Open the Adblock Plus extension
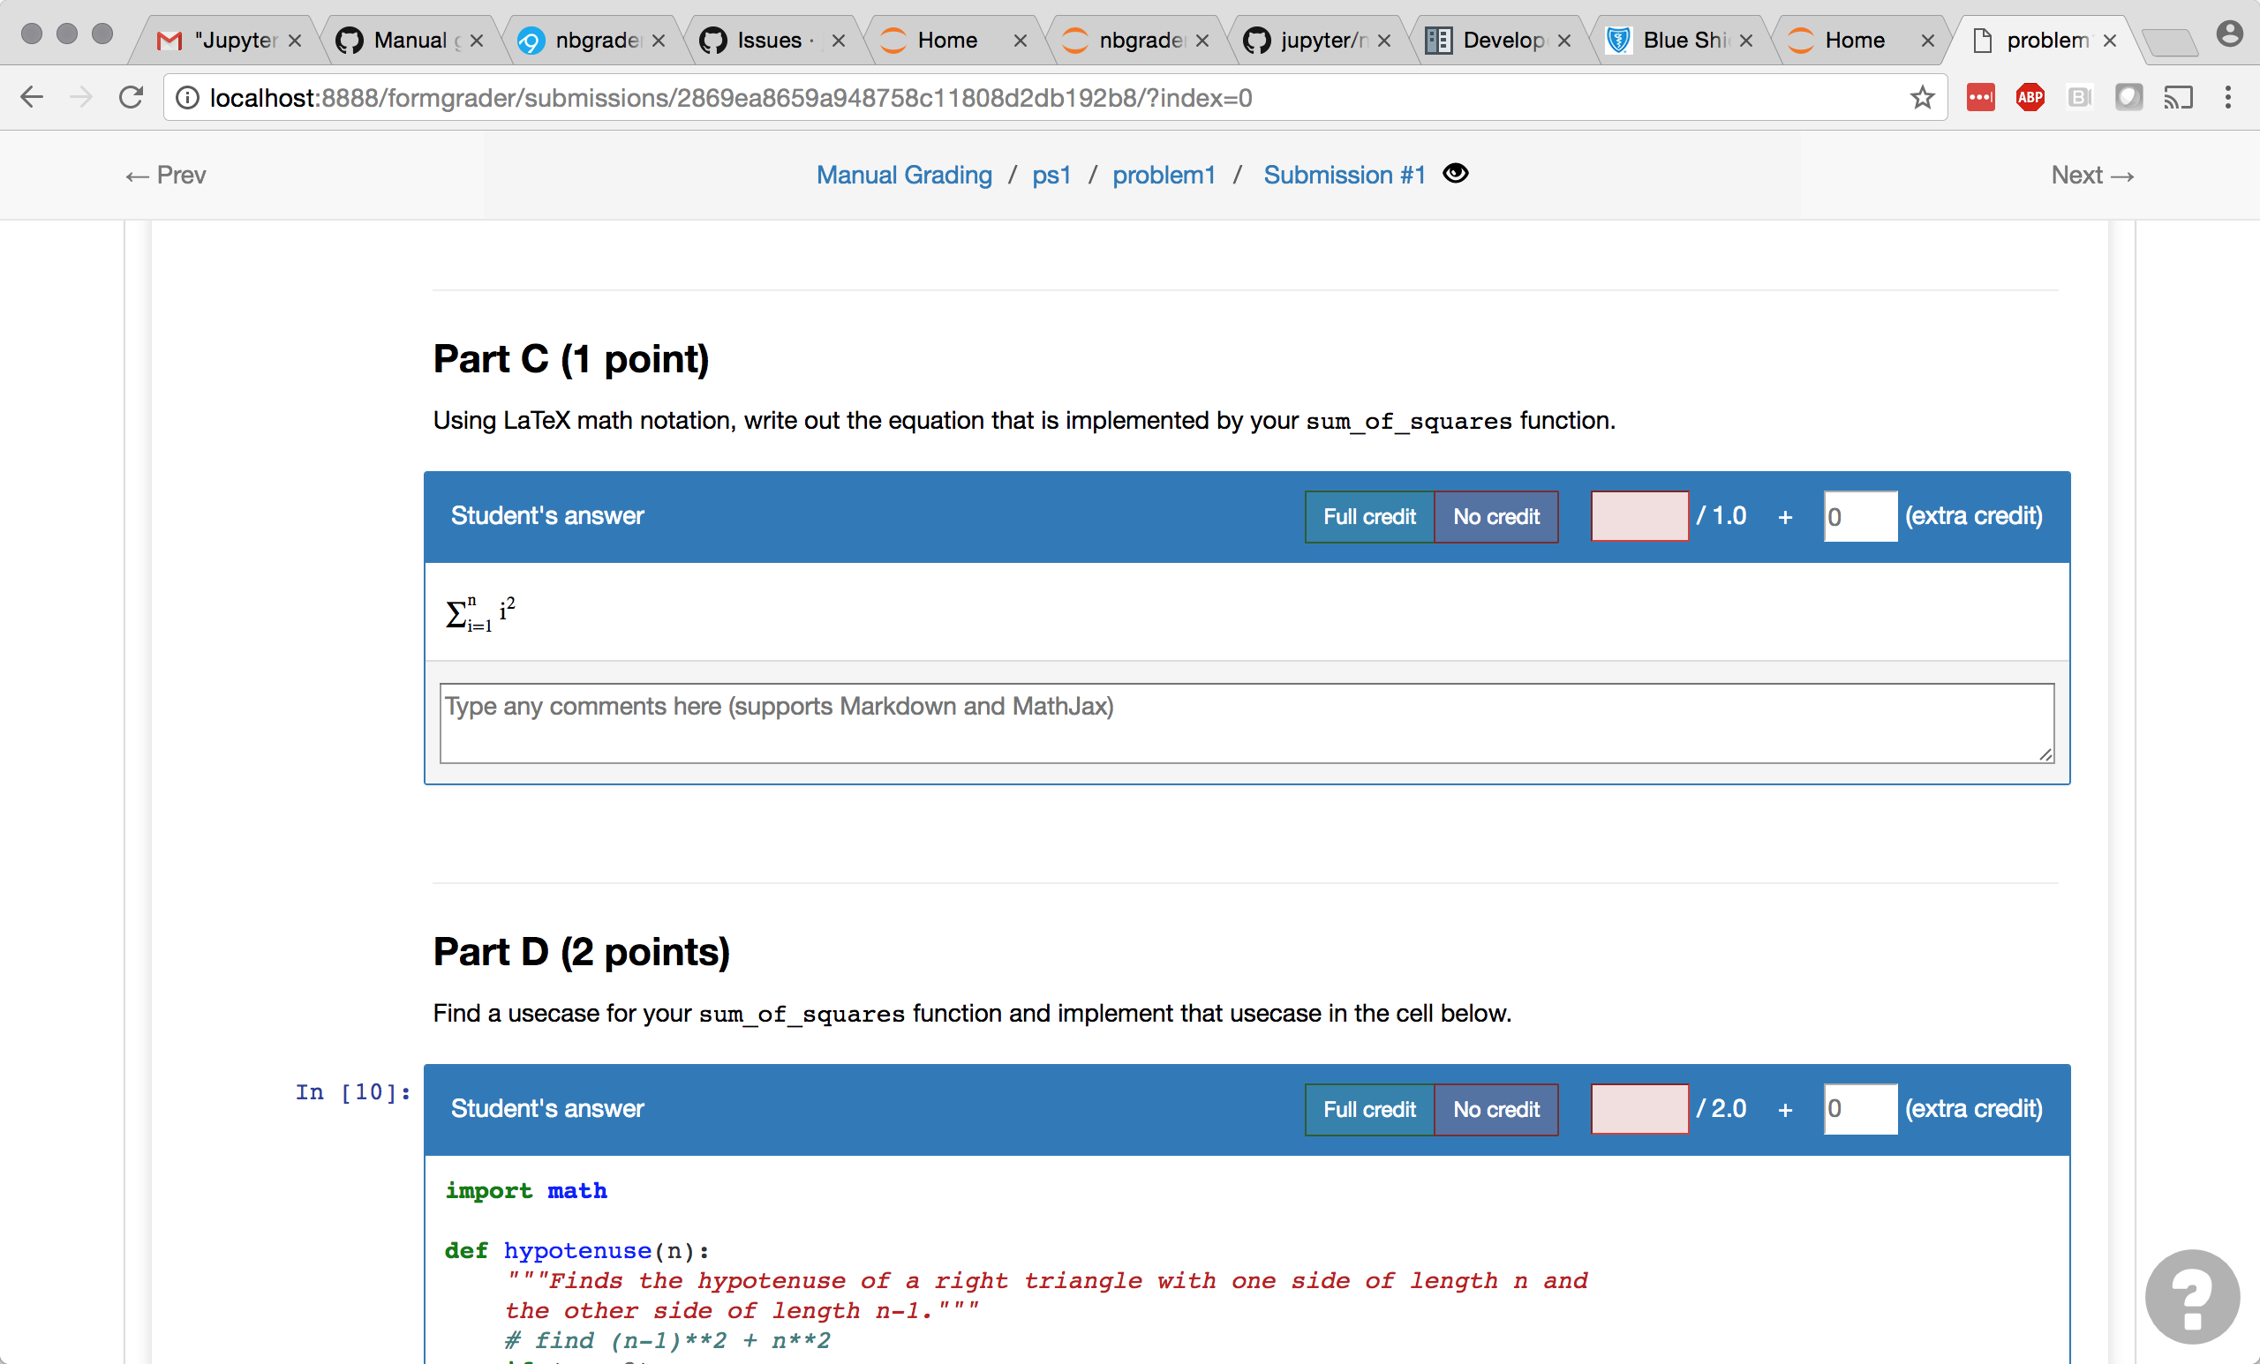This screenshot has width=2260, height=1364. click(x=2029, y=97)
